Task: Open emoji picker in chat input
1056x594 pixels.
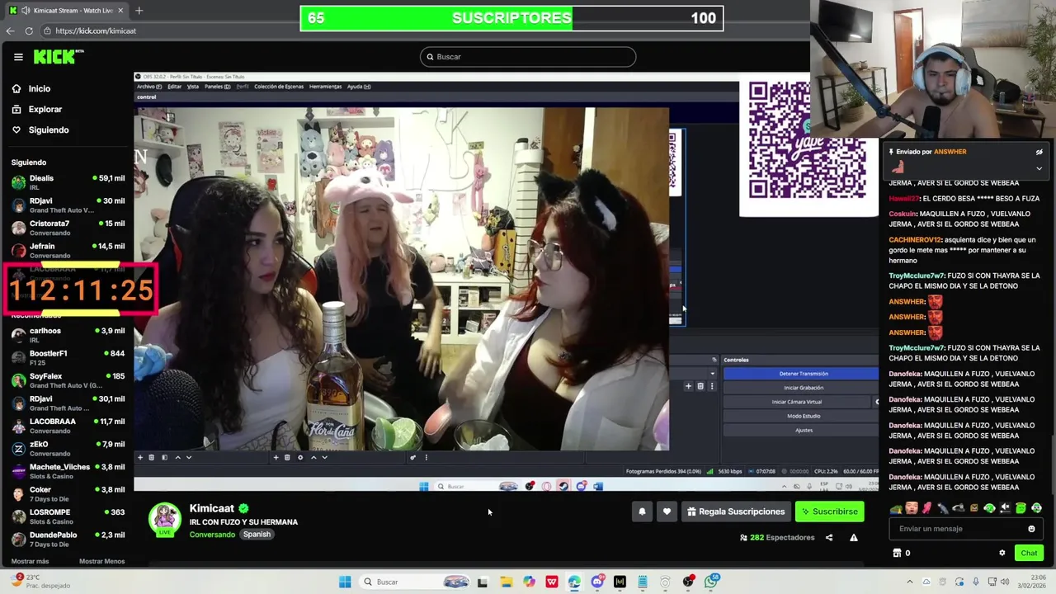Action: click(x=1031, y=529)
